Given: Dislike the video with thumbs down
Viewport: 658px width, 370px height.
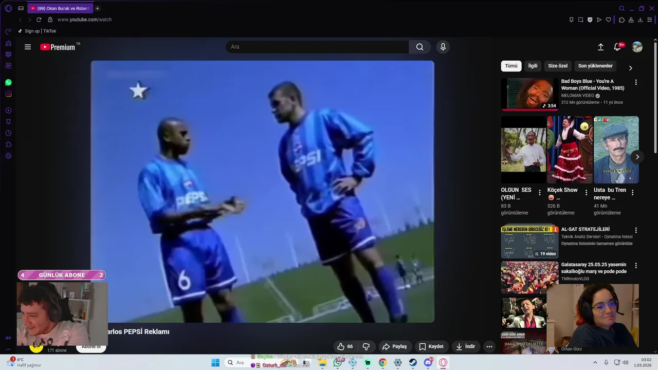Looking at the screenshot, I should [x=366, y=346].
